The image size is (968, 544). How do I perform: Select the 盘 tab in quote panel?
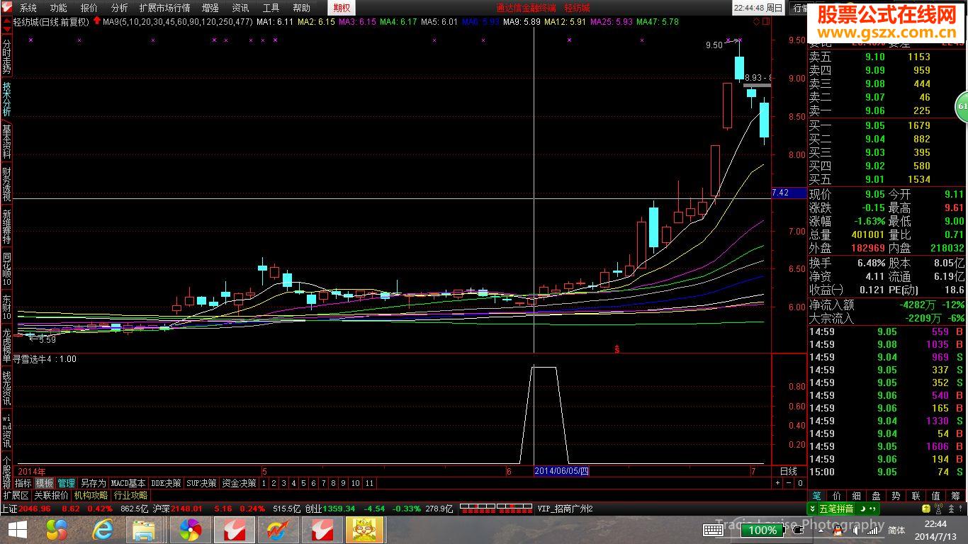pos(877,496)
